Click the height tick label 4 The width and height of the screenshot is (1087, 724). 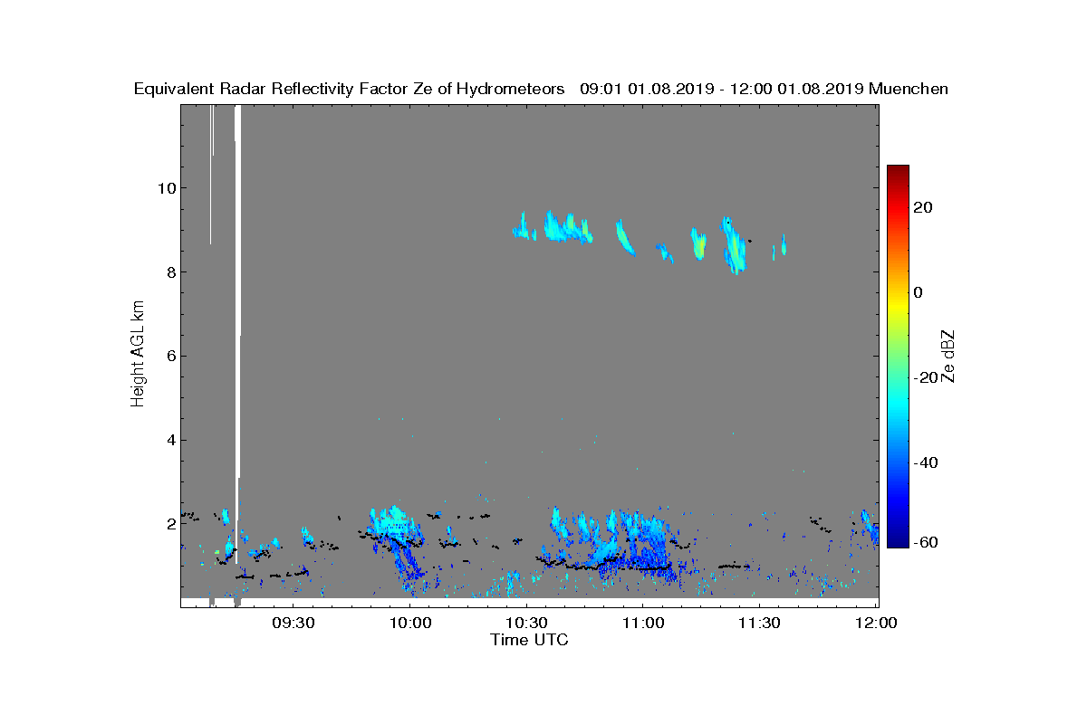click(169, 440)
